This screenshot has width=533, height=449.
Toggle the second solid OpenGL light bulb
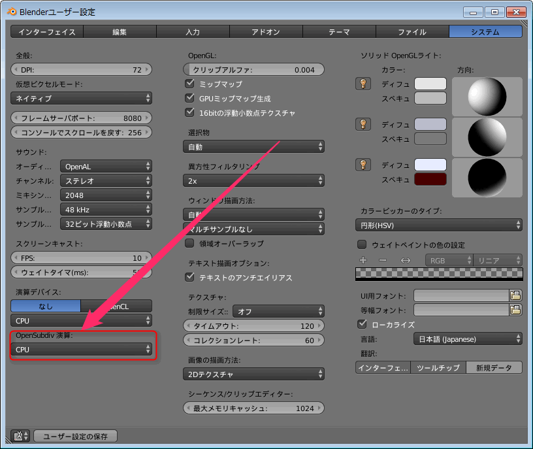tap(363, 124)
